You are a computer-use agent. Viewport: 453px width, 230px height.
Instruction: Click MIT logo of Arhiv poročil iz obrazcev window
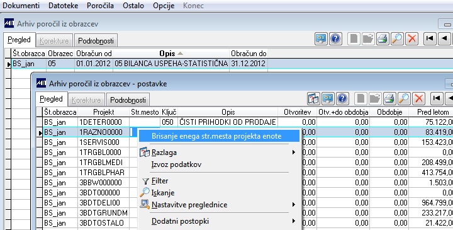[x=9, y=23]
